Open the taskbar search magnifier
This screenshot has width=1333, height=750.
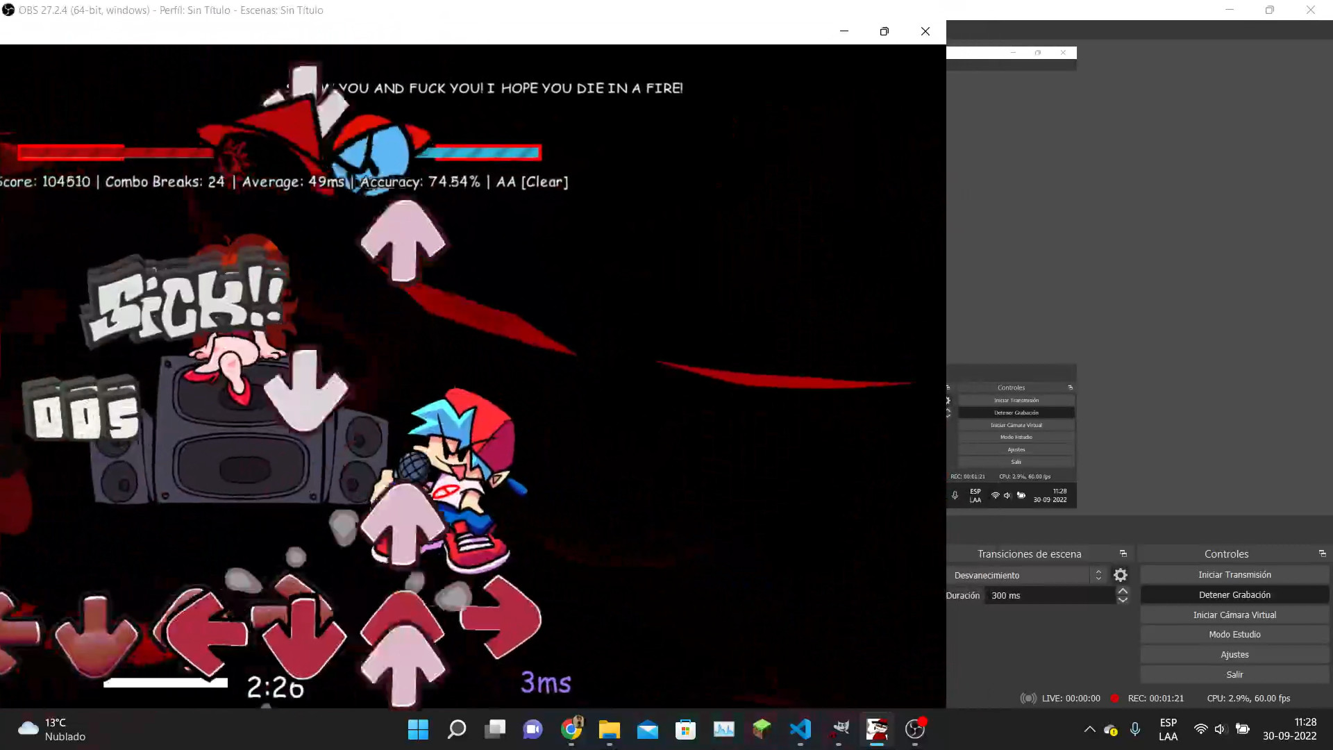(457, 729)
